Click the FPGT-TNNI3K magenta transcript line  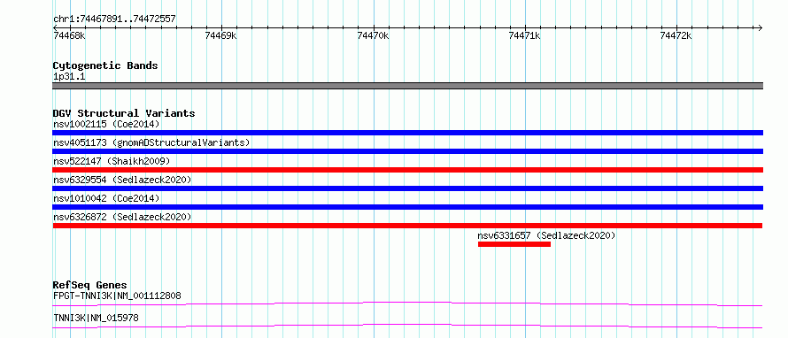click(x=407, y=303)
